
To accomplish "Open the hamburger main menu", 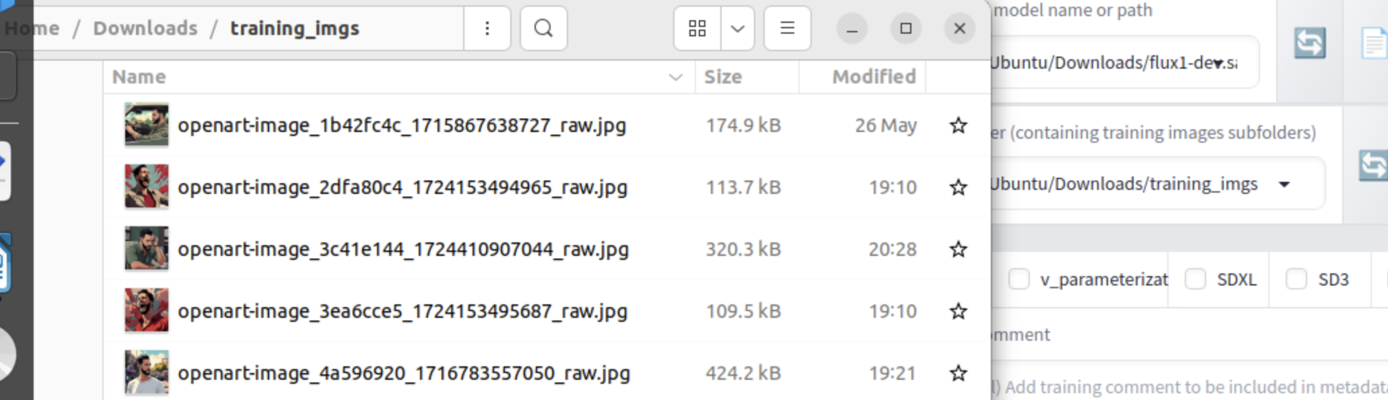I will 787,28.
